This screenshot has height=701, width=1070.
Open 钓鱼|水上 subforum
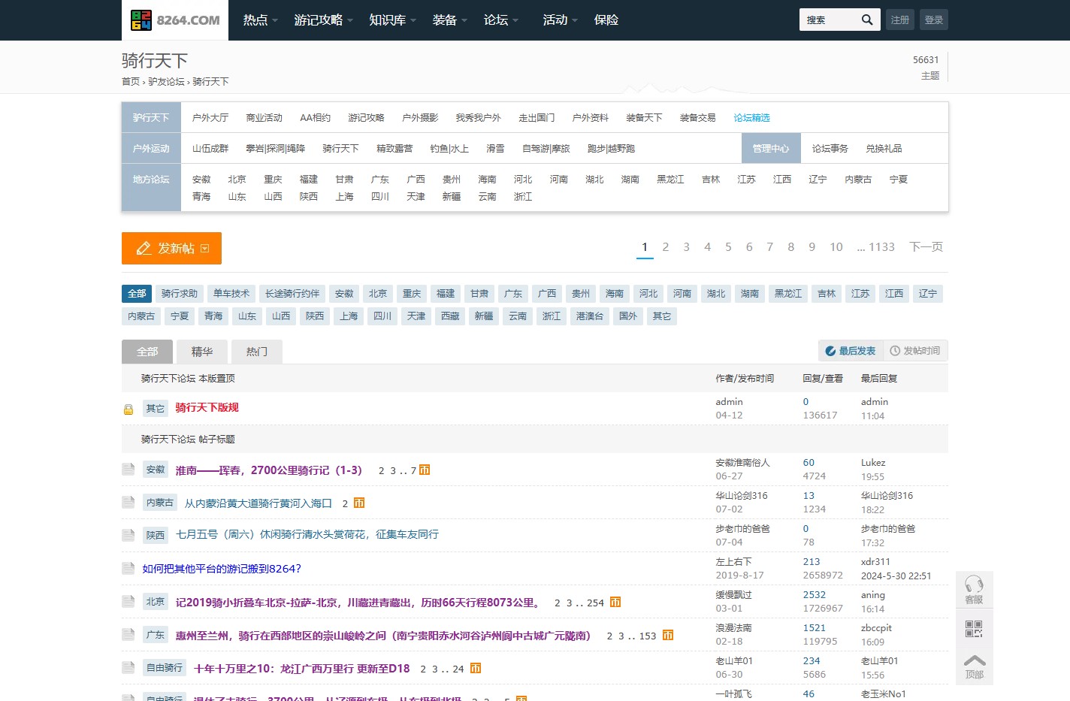coord(449,149)
